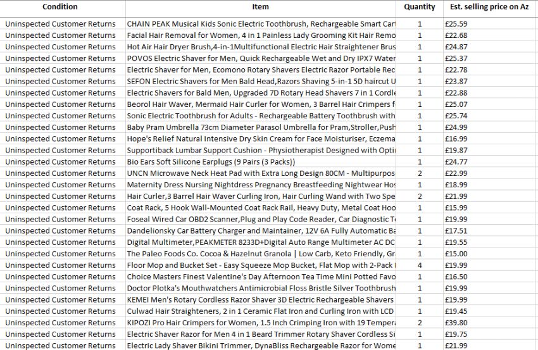Click the £17.51 price cell
Screen dimensions: 538x350
(491, 230)
